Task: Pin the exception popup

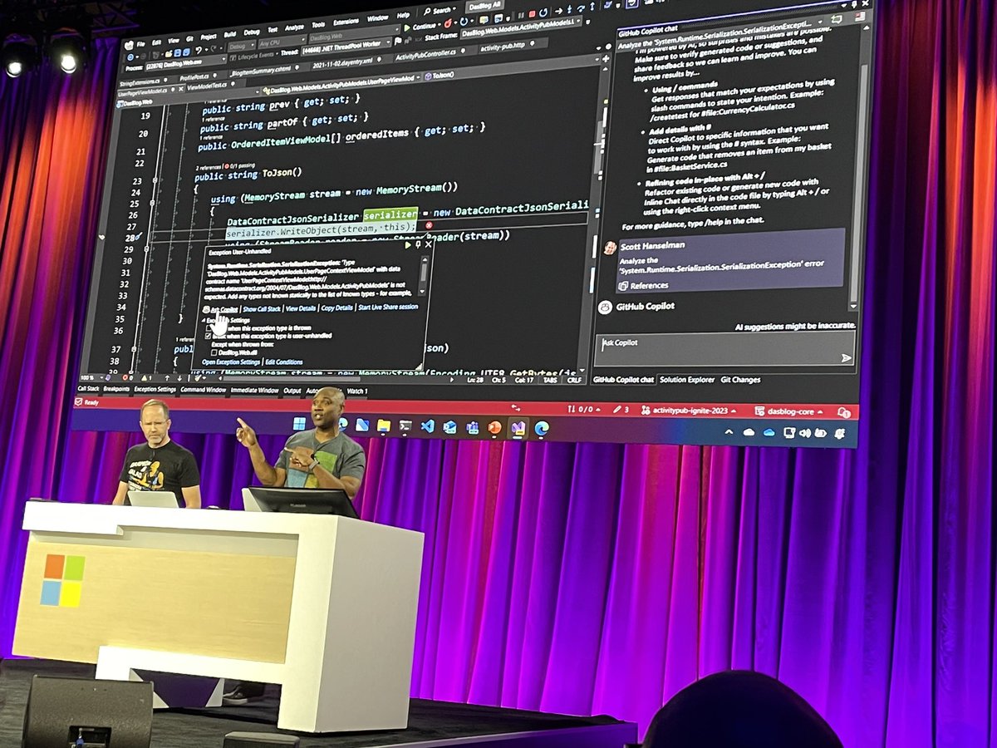Action: [x=418, y=244]
